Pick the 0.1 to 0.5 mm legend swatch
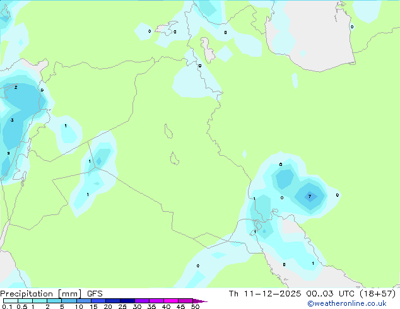 pos(11,301)
